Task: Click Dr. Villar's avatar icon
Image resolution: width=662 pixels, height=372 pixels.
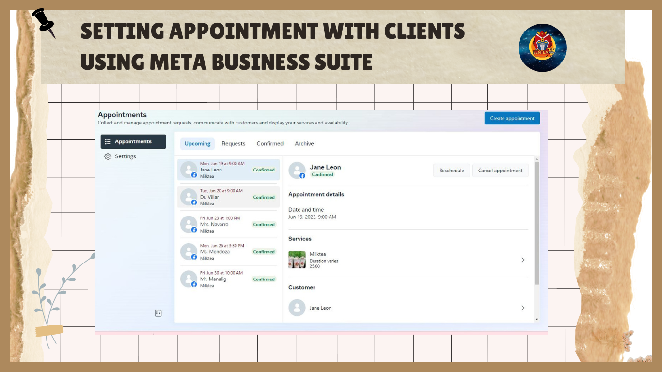Action: click(189, 197)
